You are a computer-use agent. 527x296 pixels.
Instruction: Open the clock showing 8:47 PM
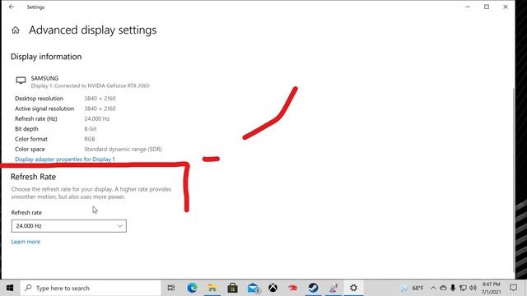[491, 288]
